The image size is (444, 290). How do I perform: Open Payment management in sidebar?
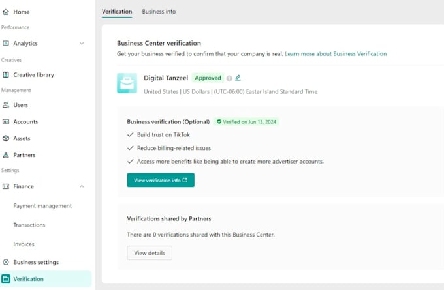42,206
